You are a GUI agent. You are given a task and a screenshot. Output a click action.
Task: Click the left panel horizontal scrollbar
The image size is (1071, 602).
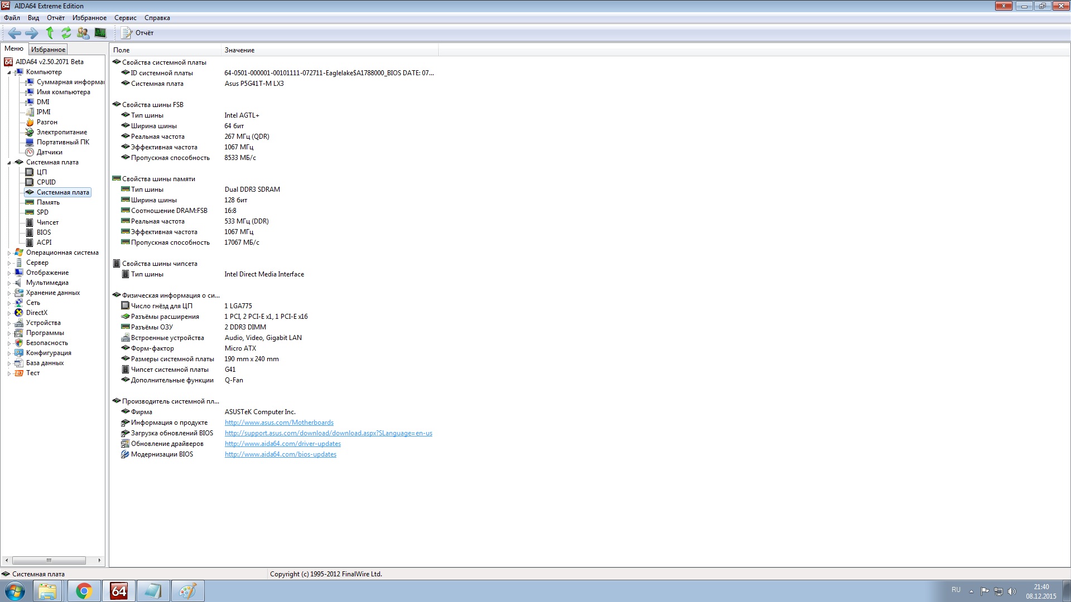click(49, 560)
